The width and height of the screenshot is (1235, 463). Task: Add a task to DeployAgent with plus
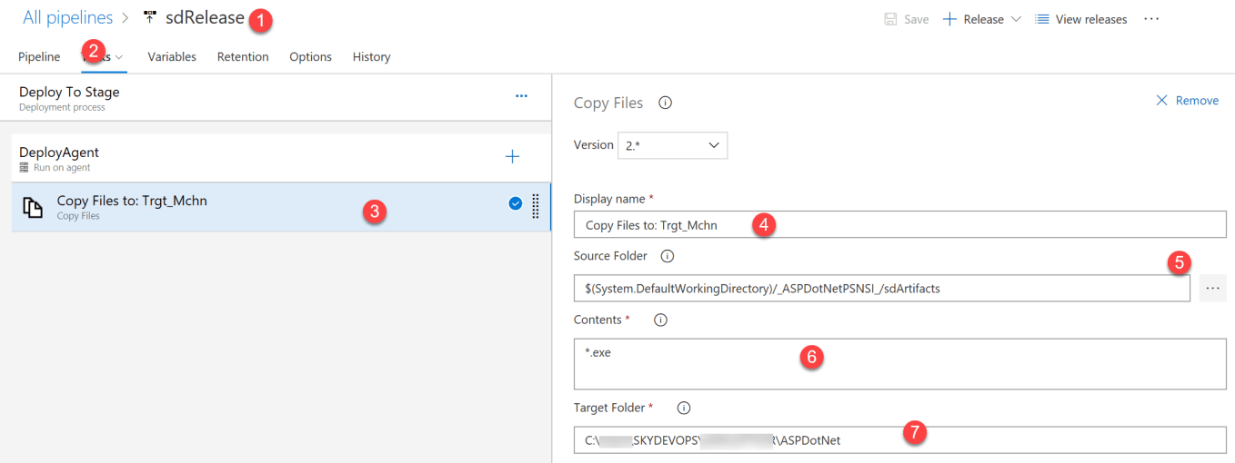[x=512, y=157]
